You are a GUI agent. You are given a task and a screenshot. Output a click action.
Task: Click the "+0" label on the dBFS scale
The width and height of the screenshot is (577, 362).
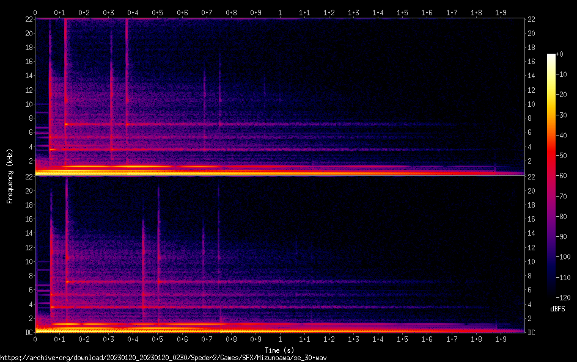coord(560,54)
